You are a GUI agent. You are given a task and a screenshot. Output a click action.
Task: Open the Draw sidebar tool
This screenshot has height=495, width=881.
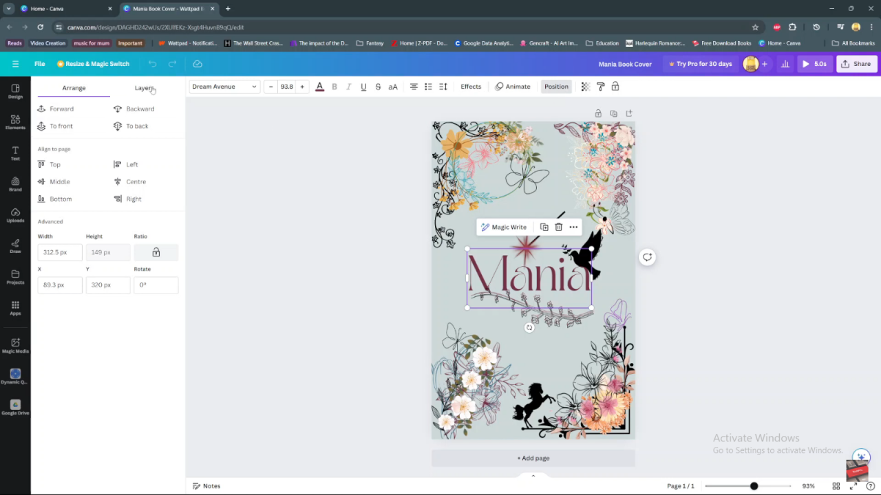(x=15, y=246)
